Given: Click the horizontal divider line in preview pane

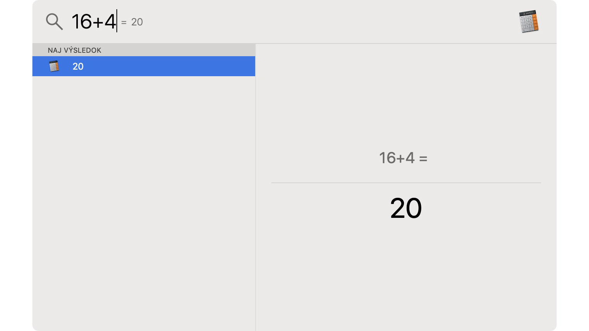Looking at the screenshot, I should [x=406, y=183].
